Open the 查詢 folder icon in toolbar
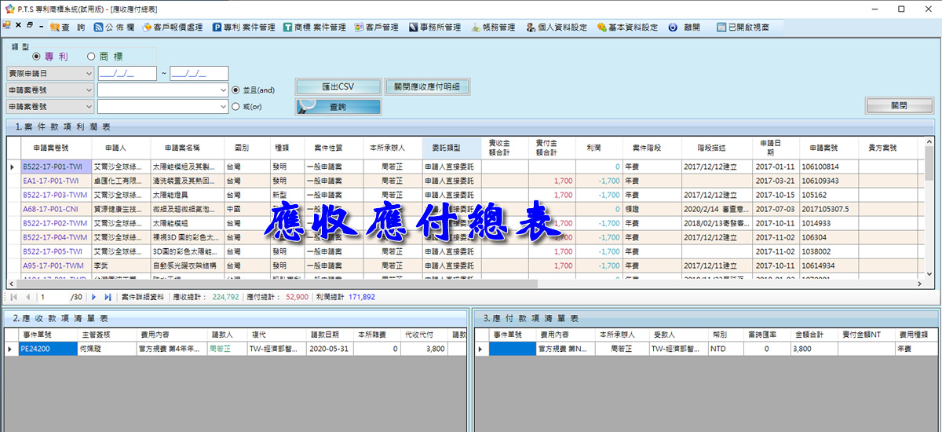 pyautogui.click(x=56, y=27)
